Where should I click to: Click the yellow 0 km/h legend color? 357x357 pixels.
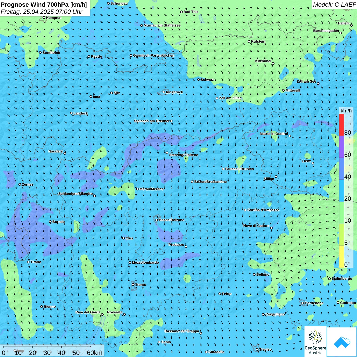341,257
